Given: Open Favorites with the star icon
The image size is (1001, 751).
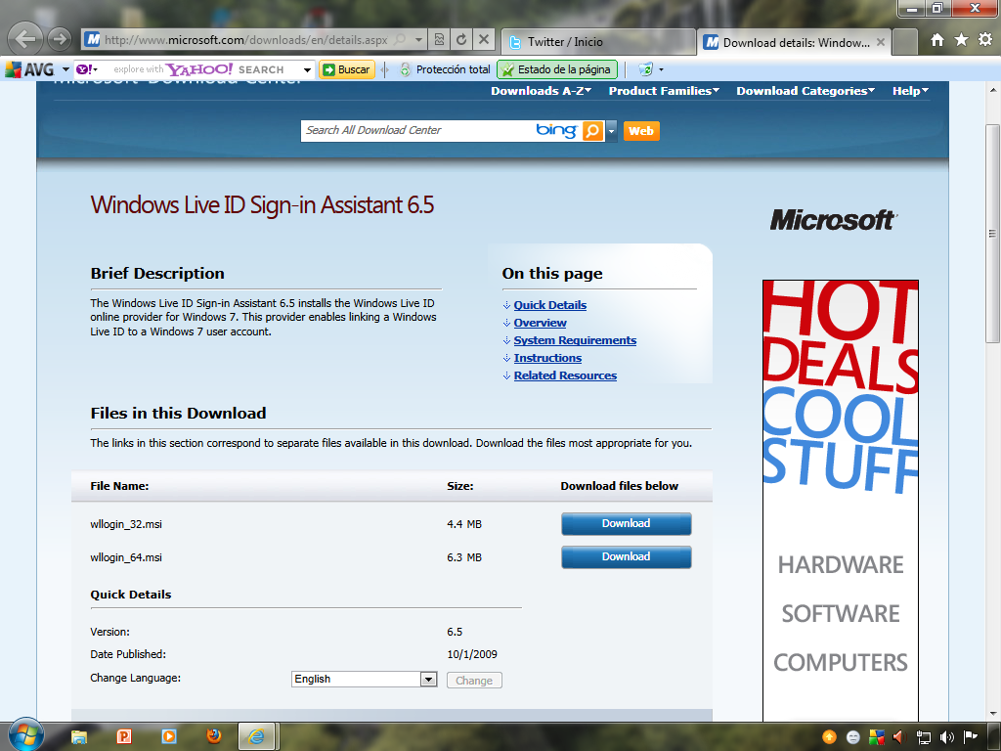Looking at the screenshot, I should [961, 40].
